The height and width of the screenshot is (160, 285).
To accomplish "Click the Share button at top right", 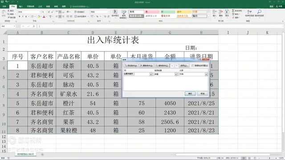I will tap(279, 7).
